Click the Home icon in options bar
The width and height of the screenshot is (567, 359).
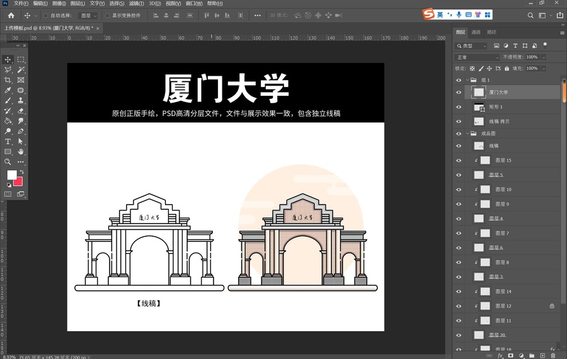coord(11,16)
